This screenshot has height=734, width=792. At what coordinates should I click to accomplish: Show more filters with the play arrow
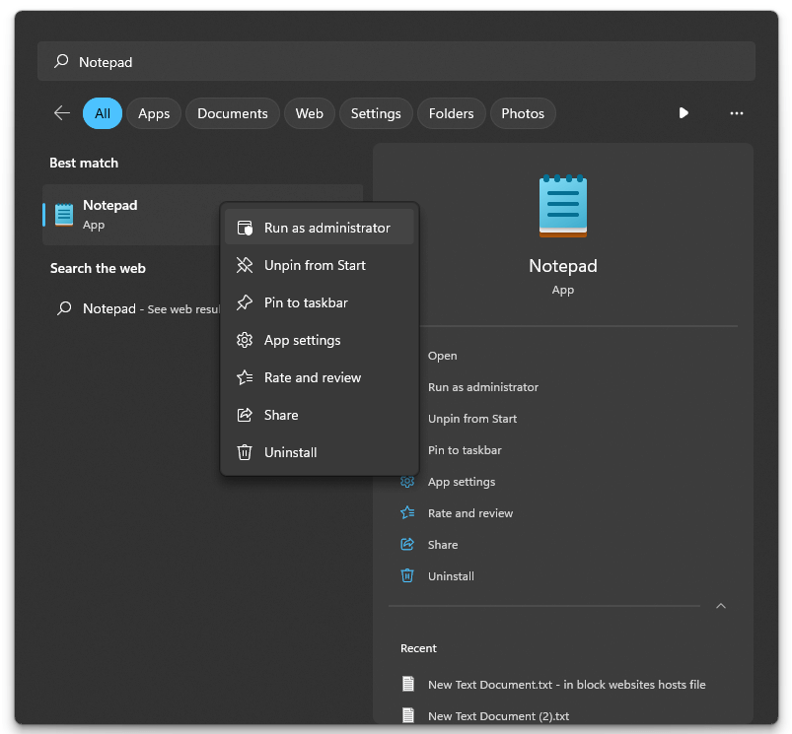coord(684,113)
